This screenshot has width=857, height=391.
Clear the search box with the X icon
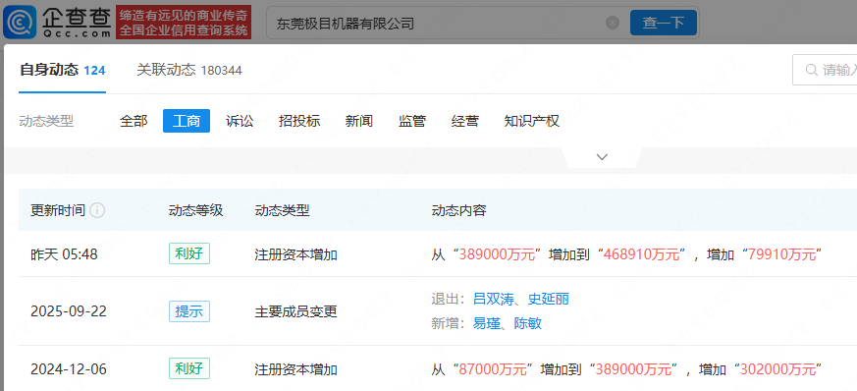tap(613, 23)
